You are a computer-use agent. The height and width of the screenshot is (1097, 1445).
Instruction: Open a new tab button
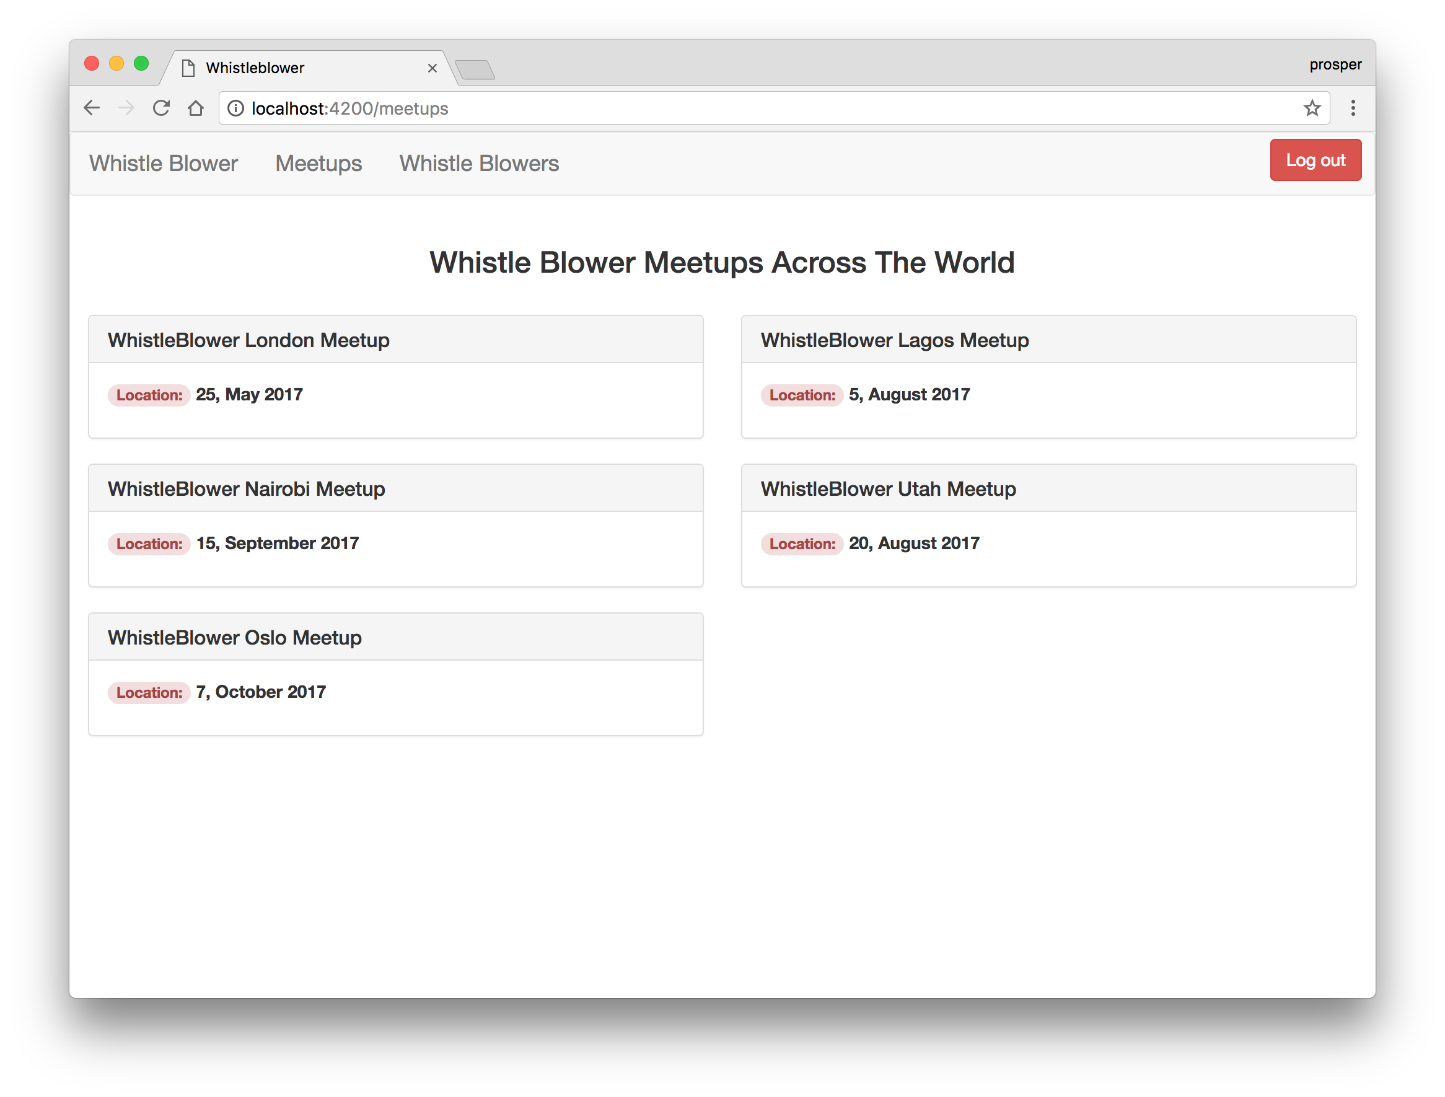(475, 69)
